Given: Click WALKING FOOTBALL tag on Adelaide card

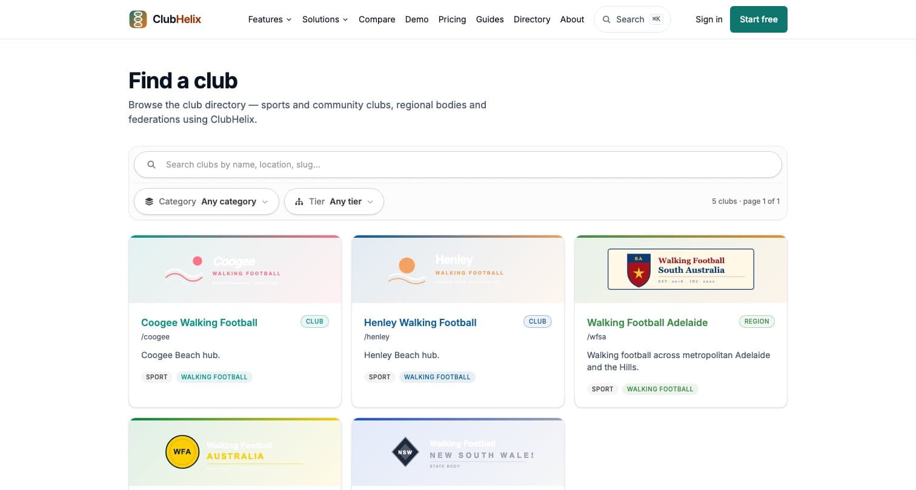Looking at the screenshot, I should point(660,389).
